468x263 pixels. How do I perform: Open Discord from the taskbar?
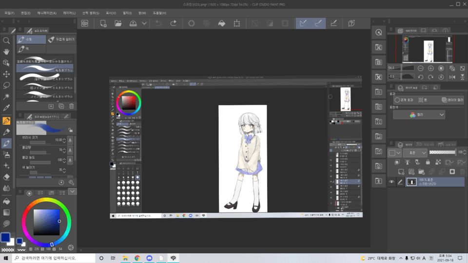point(149,258)
